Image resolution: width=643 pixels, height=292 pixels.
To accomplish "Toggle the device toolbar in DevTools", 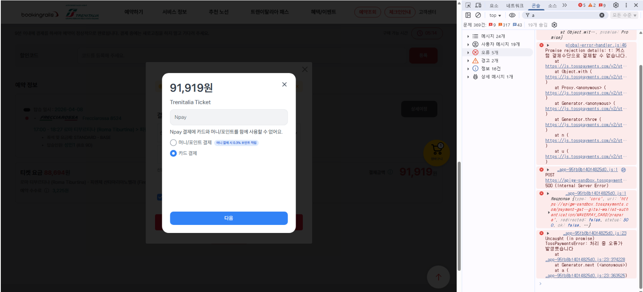I will pos(478,5).
